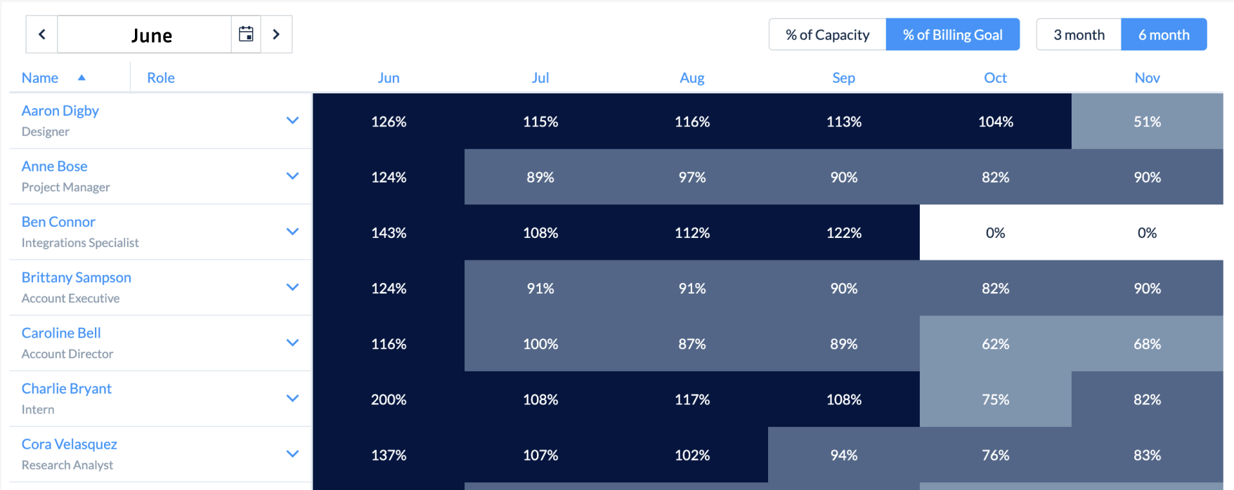Select the 6 month tab
Image resolution: width=1234 pixels, height=490 pixels.
(1164, 34)
